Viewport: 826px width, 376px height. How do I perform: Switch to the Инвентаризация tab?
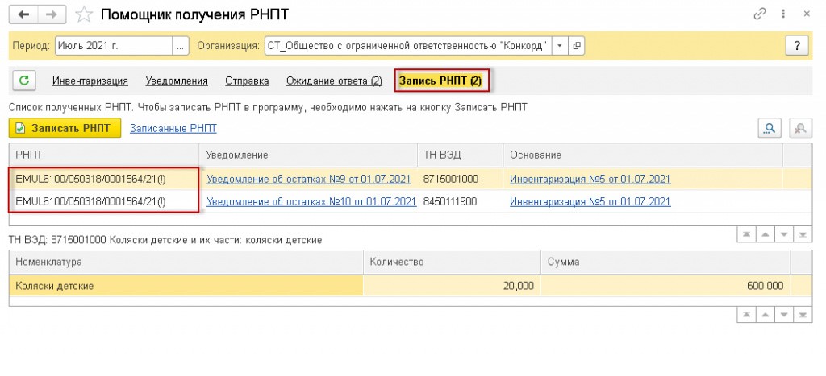click(90, 81)
